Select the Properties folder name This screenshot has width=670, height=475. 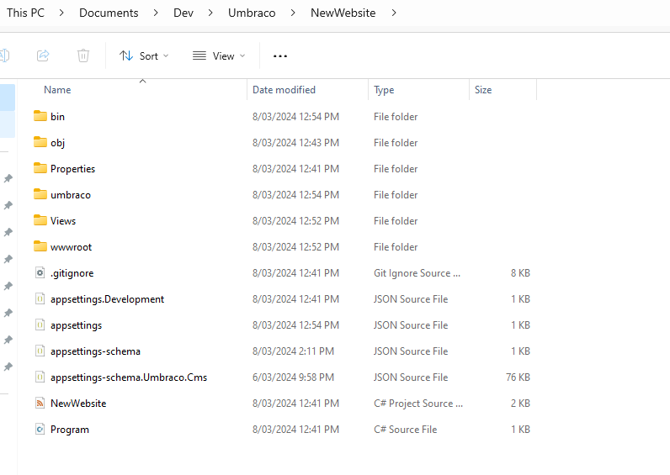(x=72, y=169)
